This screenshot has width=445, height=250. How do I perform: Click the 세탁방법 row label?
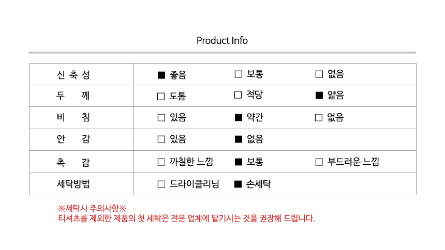73,184
